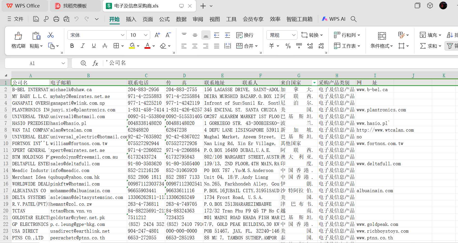The image size is (458, 243).
Task: Increase decimal places
Action: [310, 46]
